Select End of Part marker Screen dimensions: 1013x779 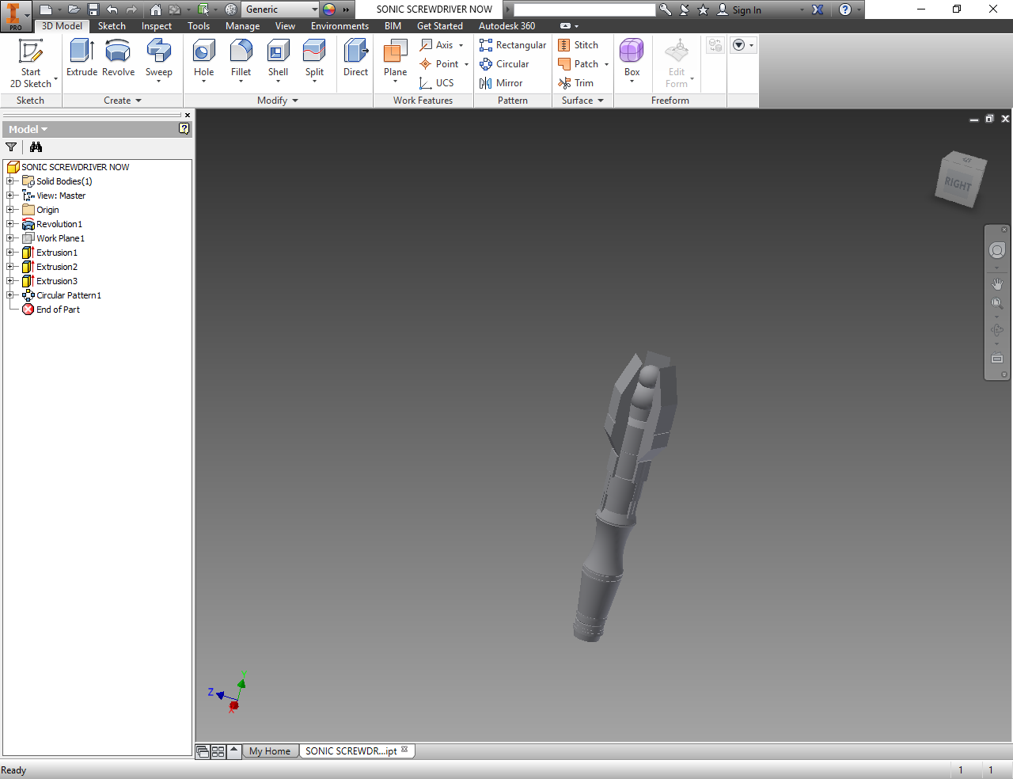click(58, 310)
